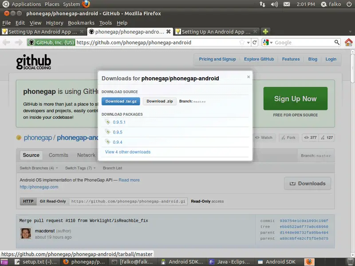Click the browser Back arrow
This screenshot has width=355, height=266.
[6, 42]
